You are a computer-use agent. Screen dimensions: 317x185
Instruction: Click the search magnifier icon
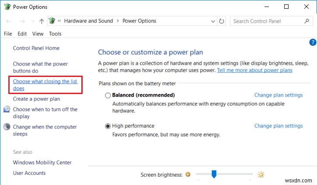[x=307, y=21]
